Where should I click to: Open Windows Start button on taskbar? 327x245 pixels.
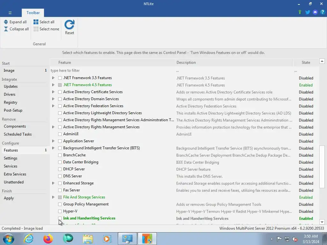pyautogui.click(x=8, y=239)
